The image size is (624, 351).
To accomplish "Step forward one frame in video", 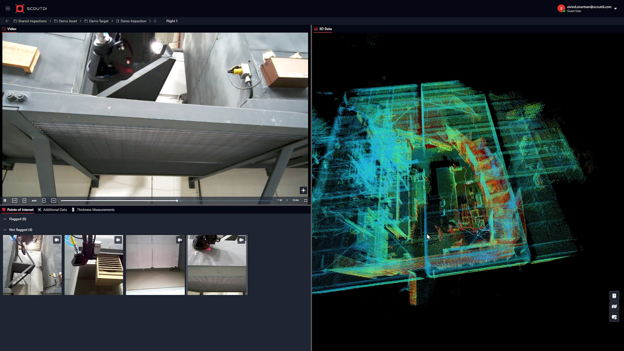I will 44,201.
